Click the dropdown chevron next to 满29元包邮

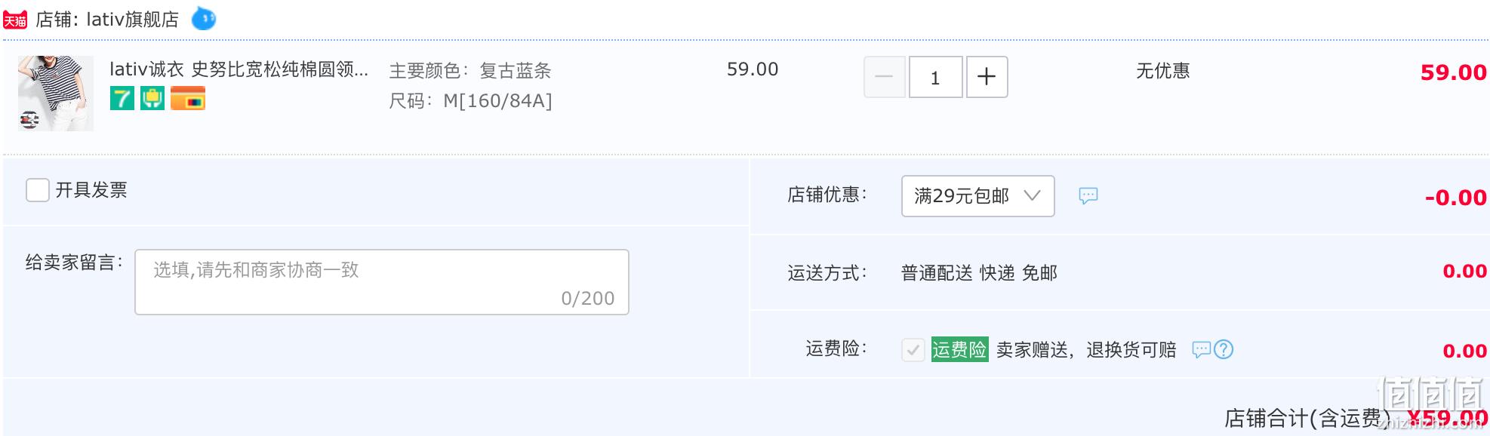[1032, 196]
